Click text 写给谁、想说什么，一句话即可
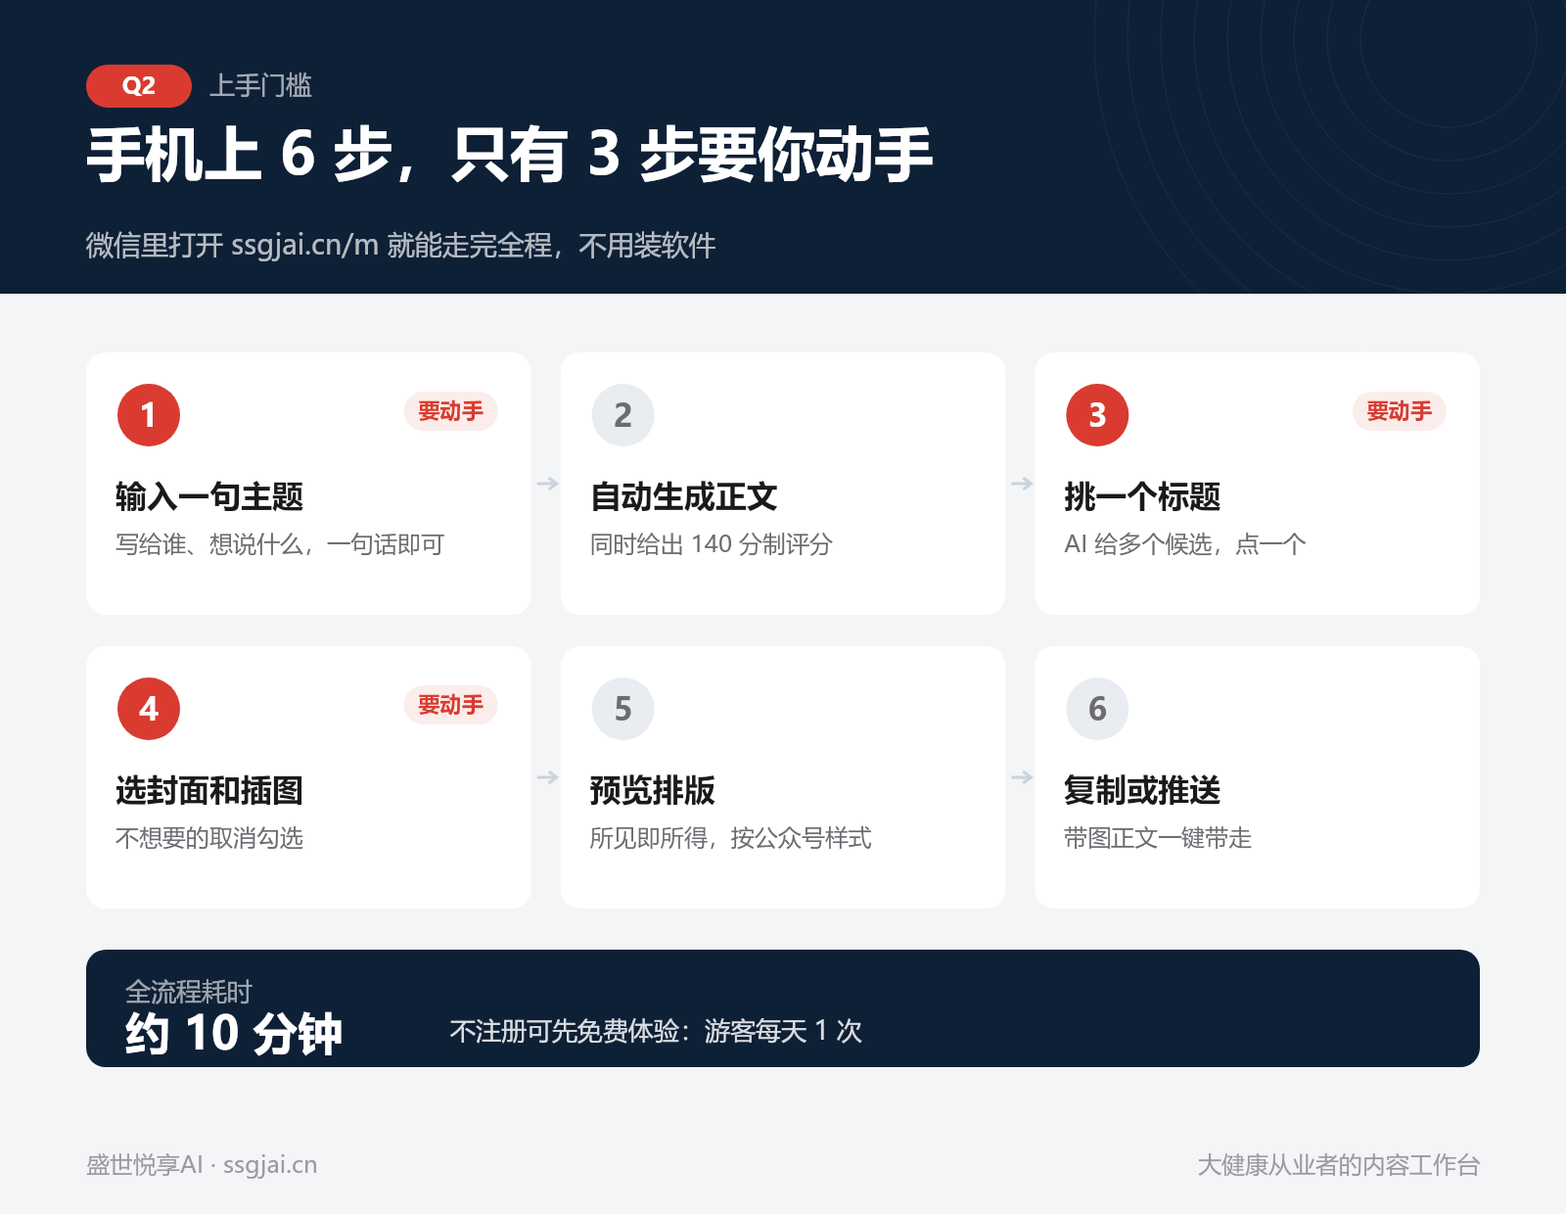1566x1214 pixels. click(x=280, y=544)
